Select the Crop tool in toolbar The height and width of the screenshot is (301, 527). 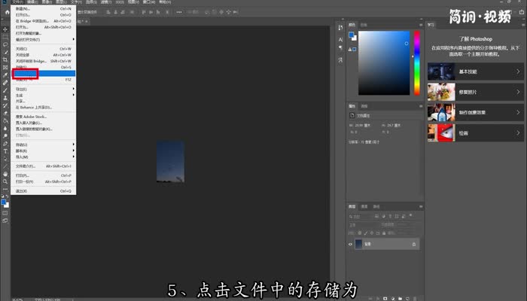tap(5, 59)
